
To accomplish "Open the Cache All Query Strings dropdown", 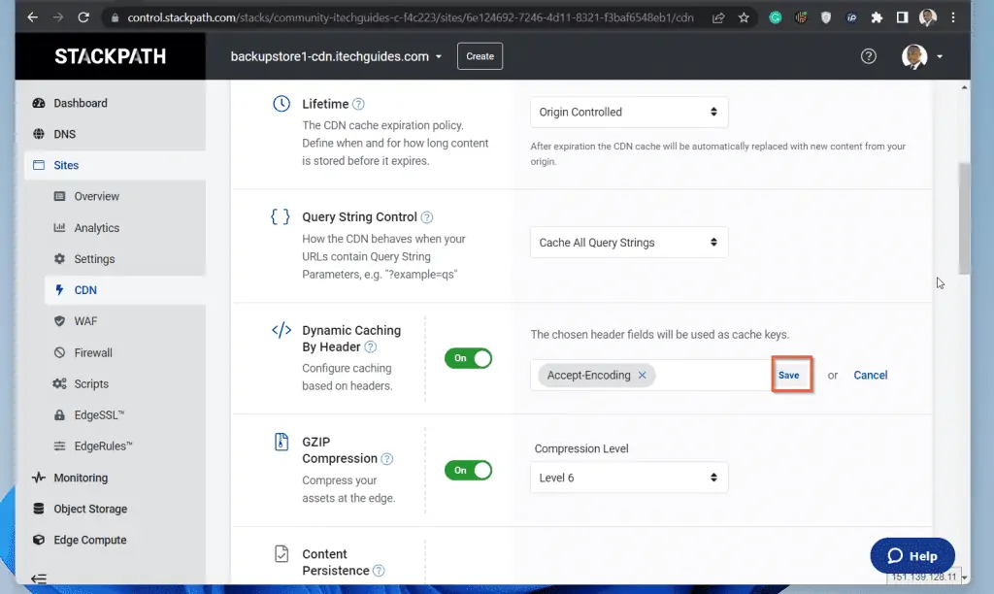I will click(x=629, y=243).
